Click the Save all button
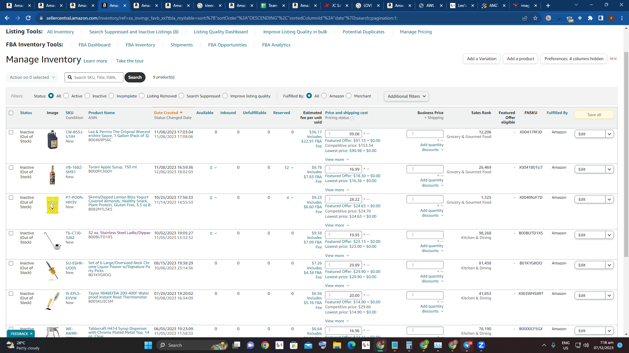The image size is (629, 353). 594,115
